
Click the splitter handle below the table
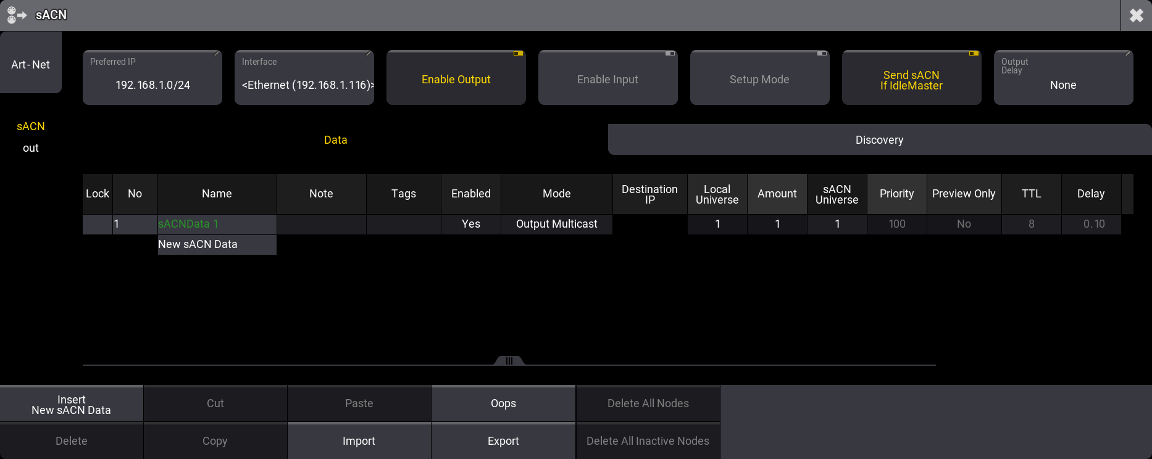pyautogui.click(x=509, y=361)
